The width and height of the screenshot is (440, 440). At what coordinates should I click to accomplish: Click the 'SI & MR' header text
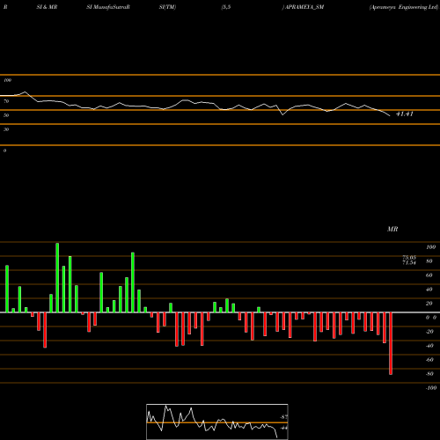(47, 7)
